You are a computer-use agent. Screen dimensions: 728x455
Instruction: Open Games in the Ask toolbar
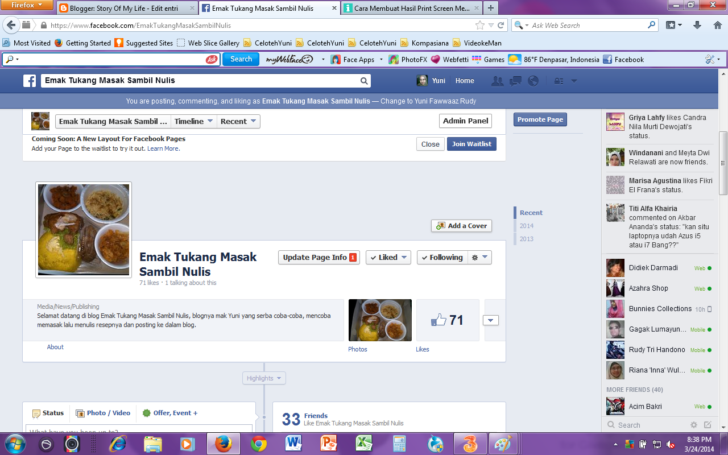(x=488, y=59)
